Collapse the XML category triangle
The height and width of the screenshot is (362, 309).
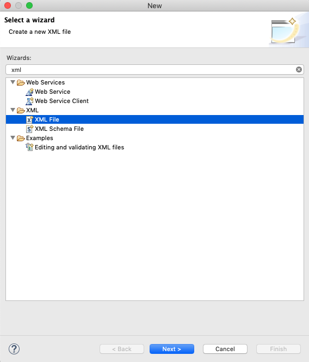(13, 110)
